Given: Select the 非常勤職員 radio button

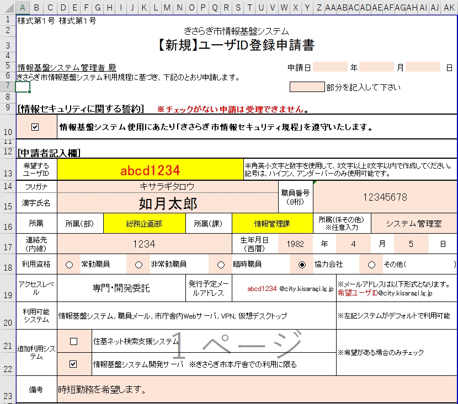Looking at the screenshot, I should [x=139, y=265].
